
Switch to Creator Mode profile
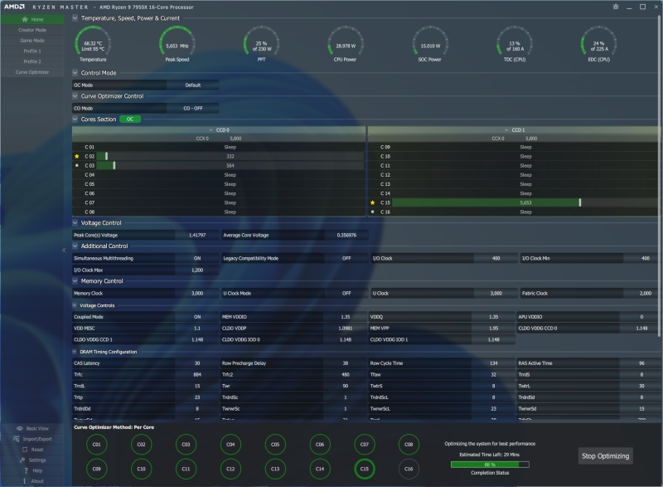coord(32,30)
